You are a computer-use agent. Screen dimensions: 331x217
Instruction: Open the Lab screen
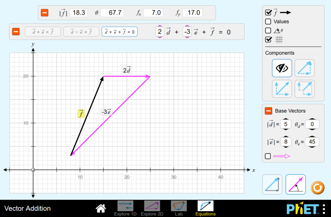pos(179,208)
